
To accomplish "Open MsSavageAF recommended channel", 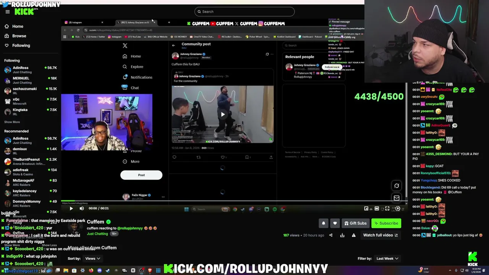I will (x=31, y=183).
